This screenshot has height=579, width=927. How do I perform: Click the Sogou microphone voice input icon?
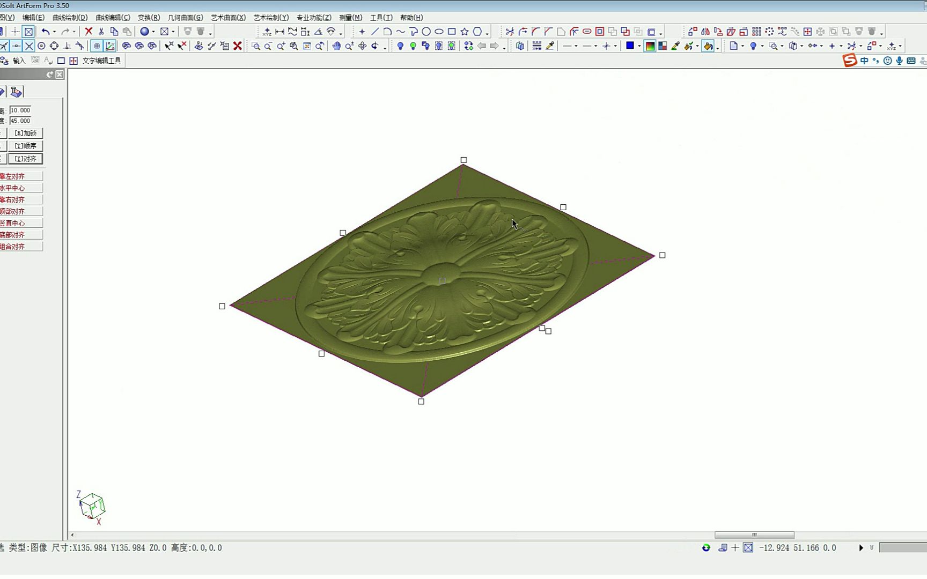tap(899, 61)
